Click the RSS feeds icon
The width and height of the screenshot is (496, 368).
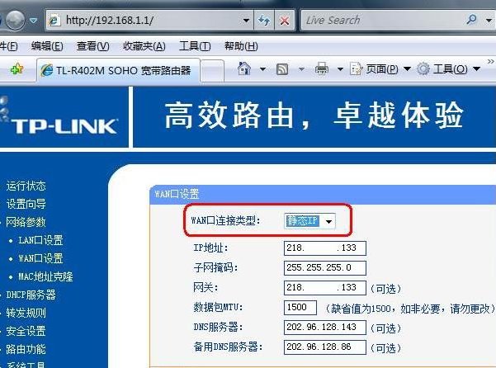[282, 69]
